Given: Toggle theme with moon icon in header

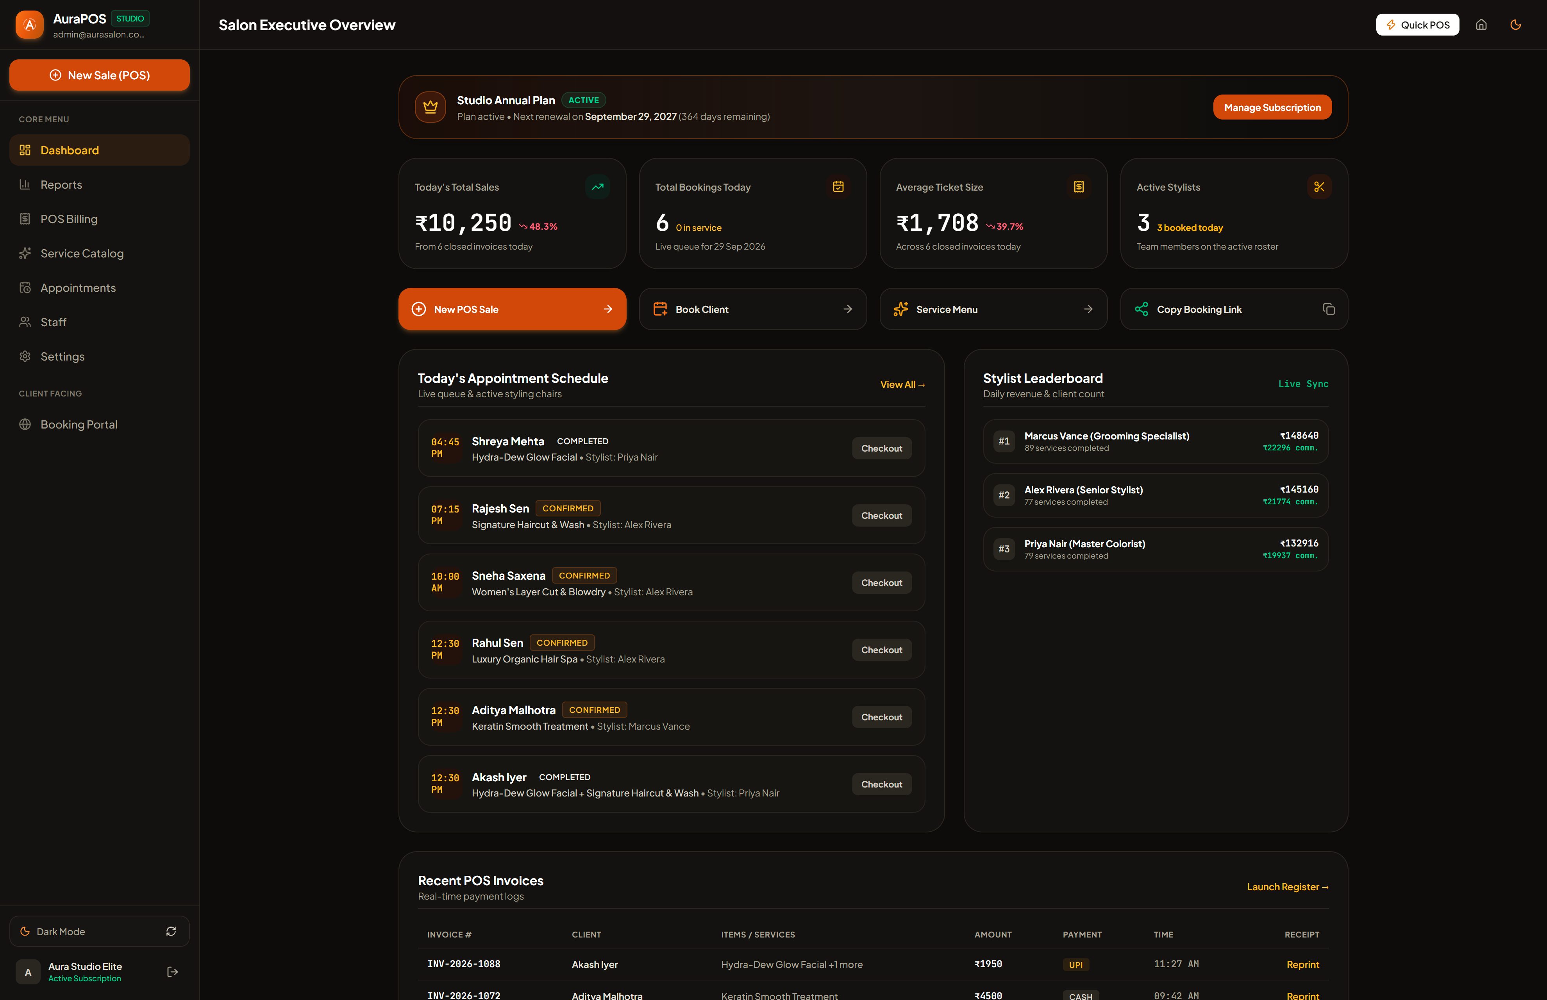Looking at the screenshot, I should (1515, 25).
